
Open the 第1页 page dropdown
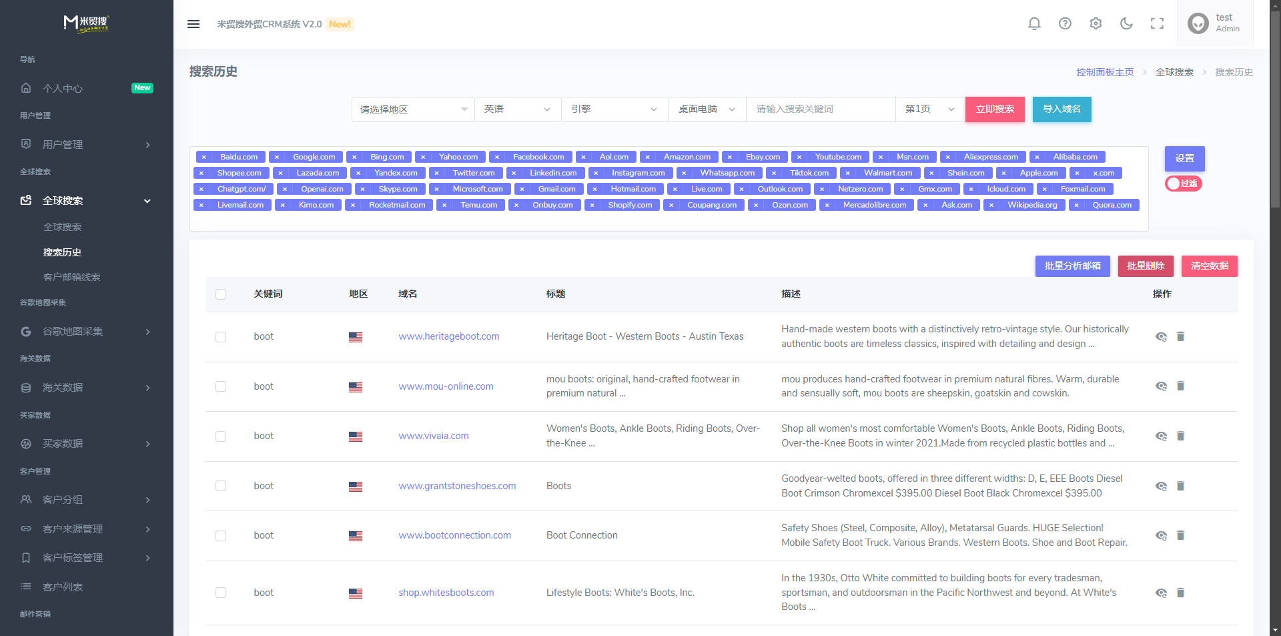930,109
